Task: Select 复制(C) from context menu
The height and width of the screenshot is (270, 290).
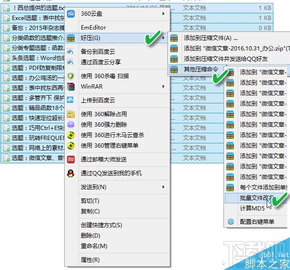Action: coord(90,211)
